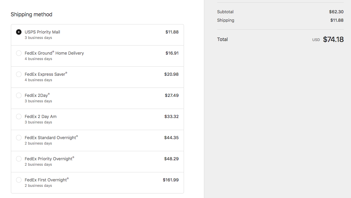
Task: Select FedEx Priority Overnight radio button
Action: pyautogui.click(x=19, y=159)
